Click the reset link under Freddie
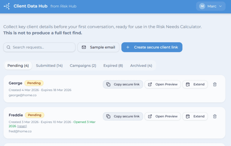This screenshot has width=231, height=146. (x=22, y=126)
